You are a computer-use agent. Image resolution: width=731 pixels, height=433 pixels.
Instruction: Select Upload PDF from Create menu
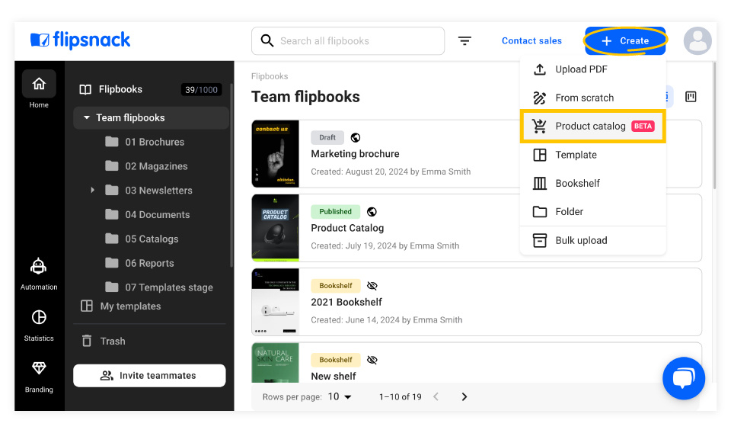click(592, 69)
